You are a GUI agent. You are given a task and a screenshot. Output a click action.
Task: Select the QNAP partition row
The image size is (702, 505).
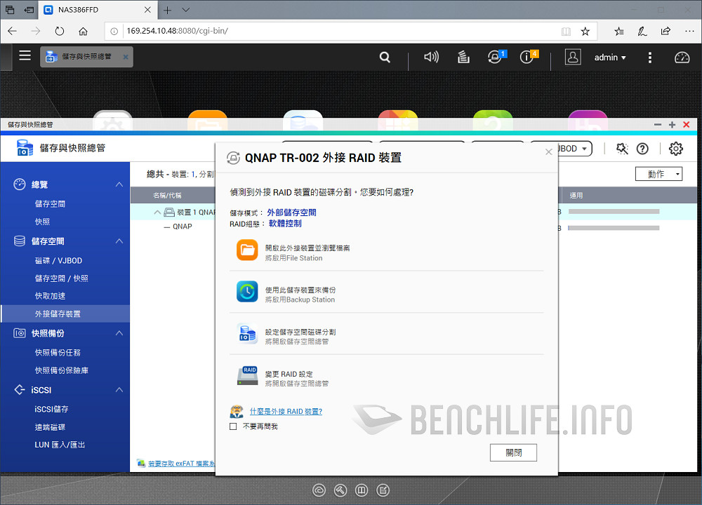click(183, 227)
